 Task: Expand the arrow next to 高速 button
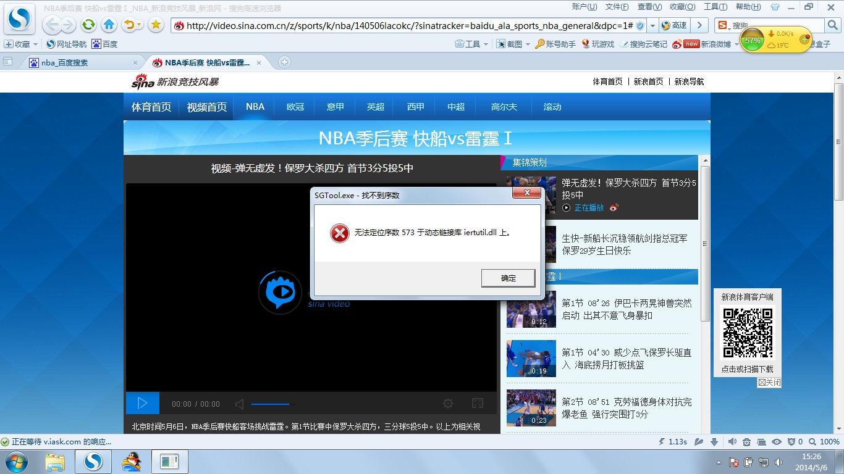coord(699,25)
